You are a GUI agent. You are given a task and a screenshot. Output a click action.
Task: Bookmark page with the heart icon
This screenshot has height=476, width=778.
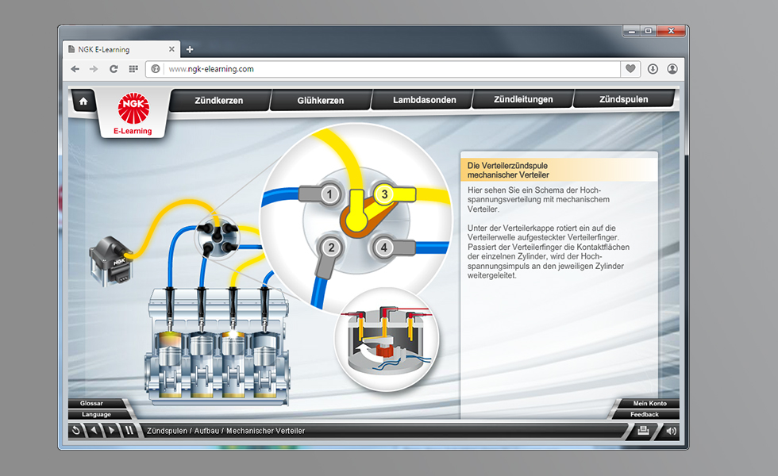pos(630,69)
